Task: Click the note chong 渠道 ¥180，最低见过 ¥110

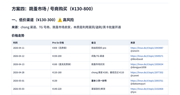Action: (108, 72)
